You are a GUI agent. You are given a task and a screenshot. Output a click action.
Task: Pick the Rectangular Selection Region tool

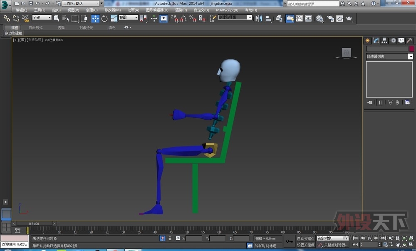click(75, 18)
